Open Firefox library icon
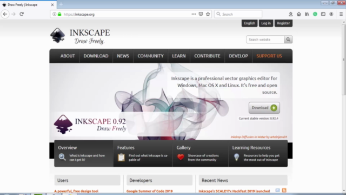 [307, 14]
